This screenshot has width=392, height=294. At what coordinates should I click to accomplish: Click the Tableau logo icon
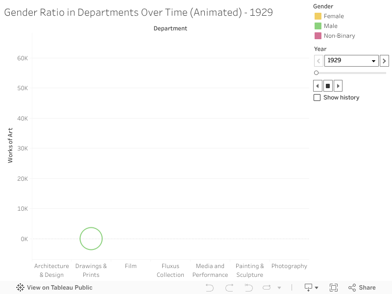click(20, 288)
